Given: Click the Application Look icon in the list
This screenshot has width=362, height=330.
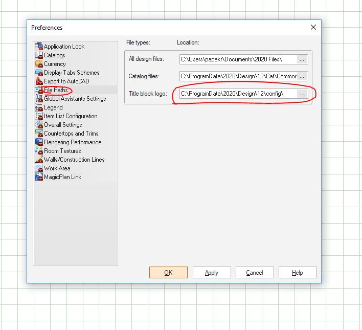Looking at the screenshot, I should point(39,47).
